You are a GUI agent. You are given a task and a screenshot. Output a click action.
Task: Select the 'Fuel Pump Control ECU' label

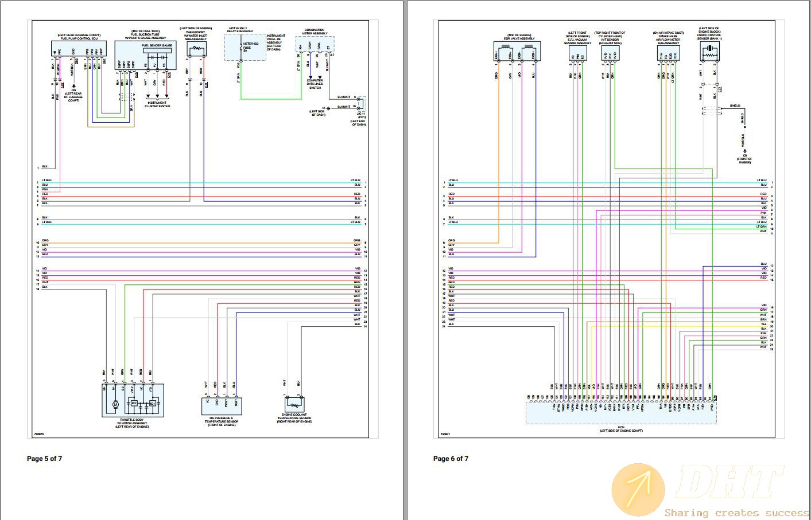click(x=79, y=38)
